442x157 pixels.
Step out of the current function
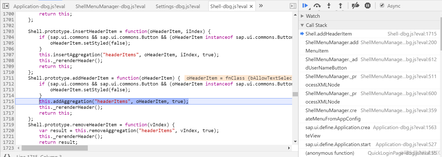[340, 6]
